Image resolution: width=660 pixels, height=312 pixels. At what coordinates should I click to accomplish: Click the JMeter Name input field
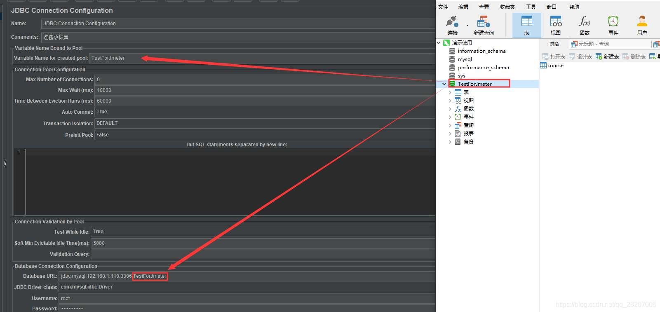pos(238,23)
